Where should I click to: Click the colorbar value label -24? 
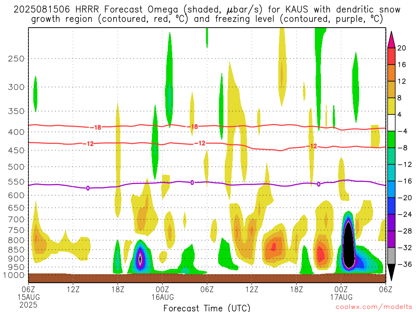pyautogui.click(x=405, y=214)
